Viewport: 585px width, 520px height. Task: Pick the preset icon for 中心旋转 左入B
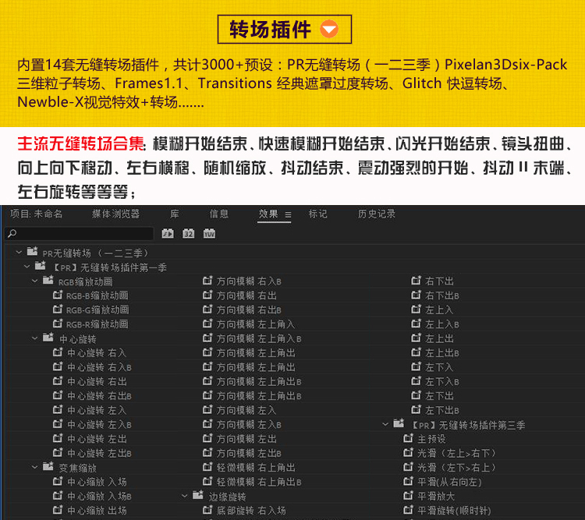click(x=58, y=424)
